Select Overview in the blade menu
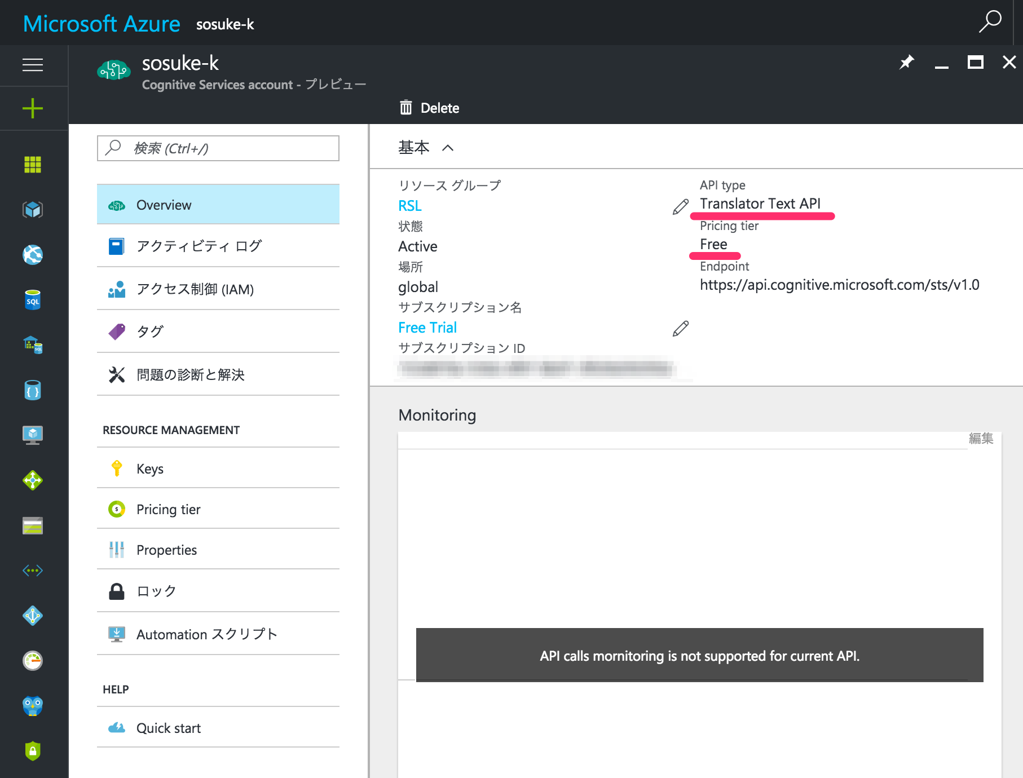 click(218, 205)
